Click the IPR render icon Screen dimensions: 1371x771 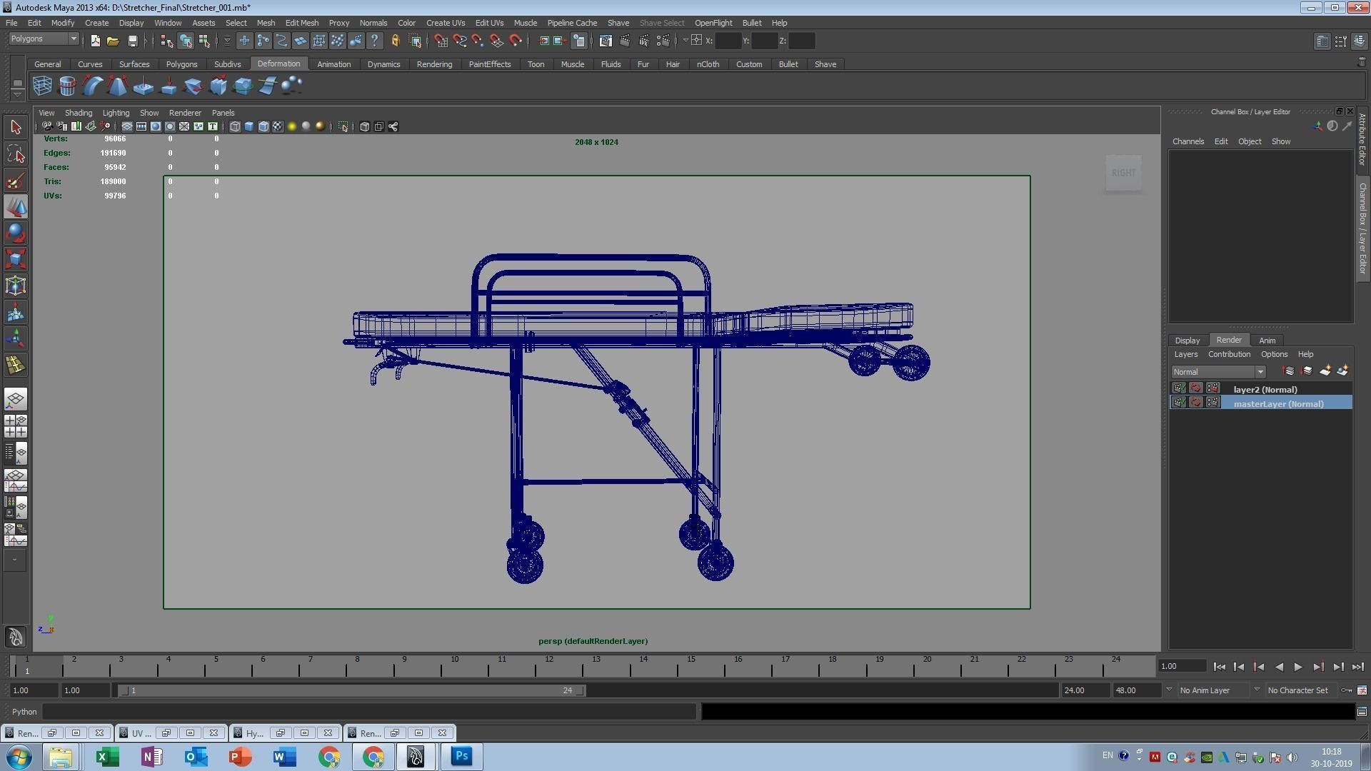(x=643, y=41)
